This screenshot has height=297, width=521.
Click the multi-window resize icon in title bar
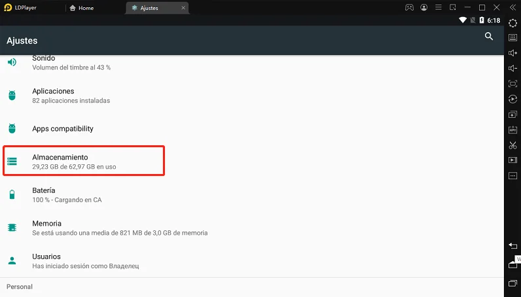(x=452, y=7)
